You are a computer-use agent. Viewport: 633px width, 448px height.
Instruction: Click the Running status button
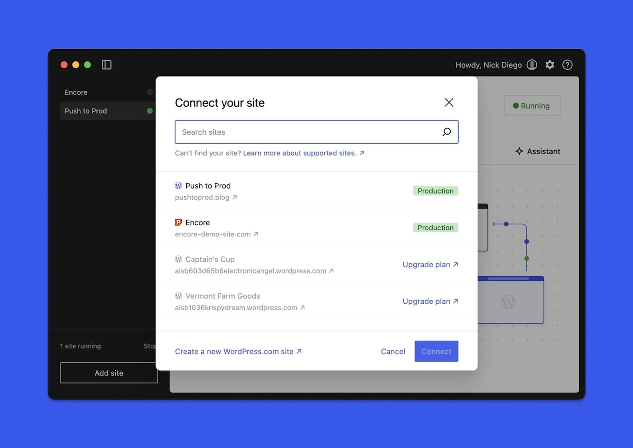pos(532,106)
